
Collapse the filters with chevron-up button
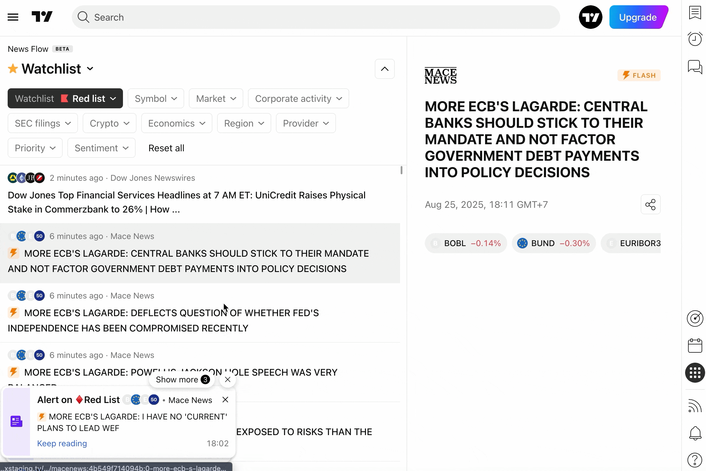click(x=384, y=69)
